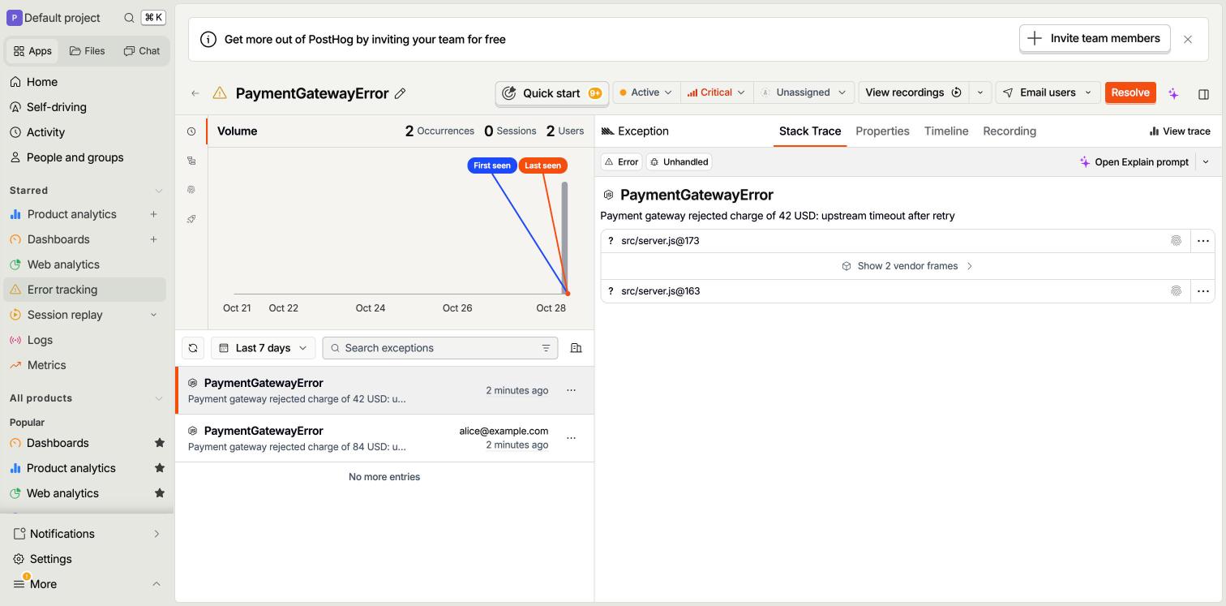Click the Open Explain prompt button
1226x606 pixels.
pos(1134,162)
